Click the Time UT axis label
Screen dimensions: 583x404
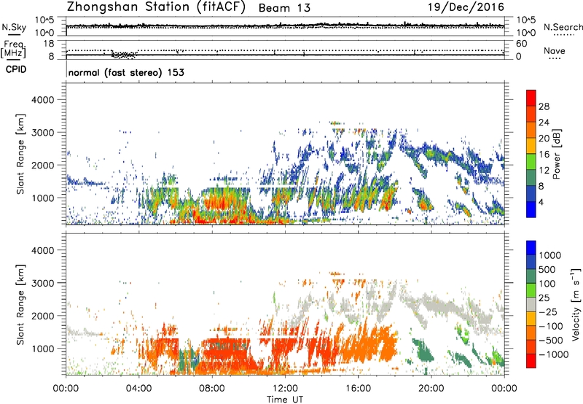click(285, 400)
